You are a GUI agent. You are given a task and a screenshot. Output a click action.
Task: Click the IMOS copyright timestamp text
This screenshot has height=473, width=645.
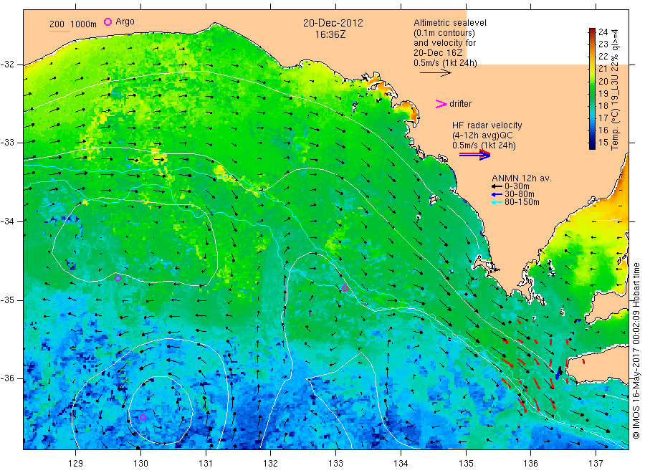point(636,351)
